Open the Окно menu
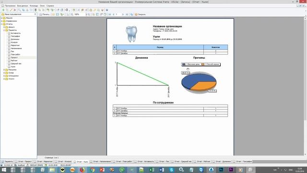 point(42,6)
